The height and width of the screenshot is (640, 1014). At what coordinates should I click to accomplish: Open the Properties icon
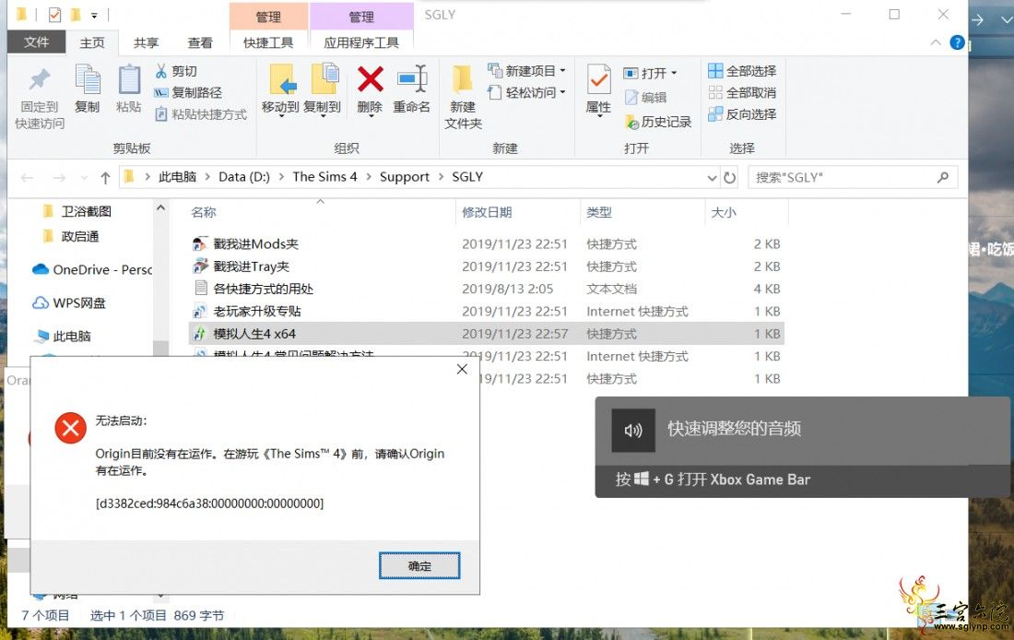coord(598,80)
